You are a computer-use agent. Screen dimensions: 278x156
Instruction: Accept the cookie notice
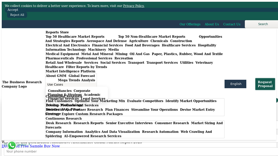pyautogui.click(x=13, y=10)
